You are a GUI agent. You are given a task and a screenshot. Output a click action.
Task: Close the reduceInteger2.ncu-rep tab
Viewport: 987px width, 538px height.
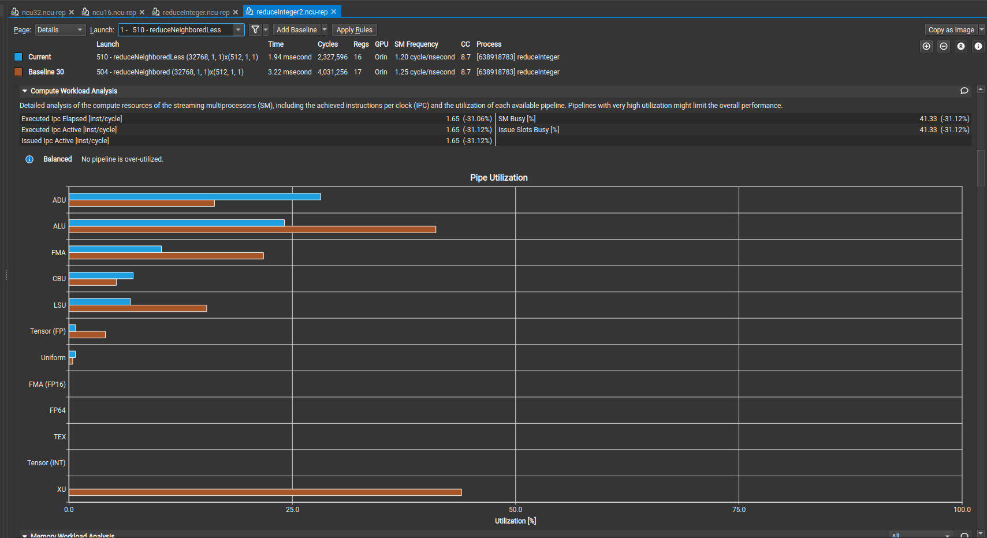334,12
